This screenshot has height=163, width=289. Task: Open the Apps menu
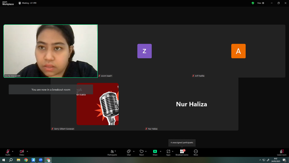click(x=168, y=153)
